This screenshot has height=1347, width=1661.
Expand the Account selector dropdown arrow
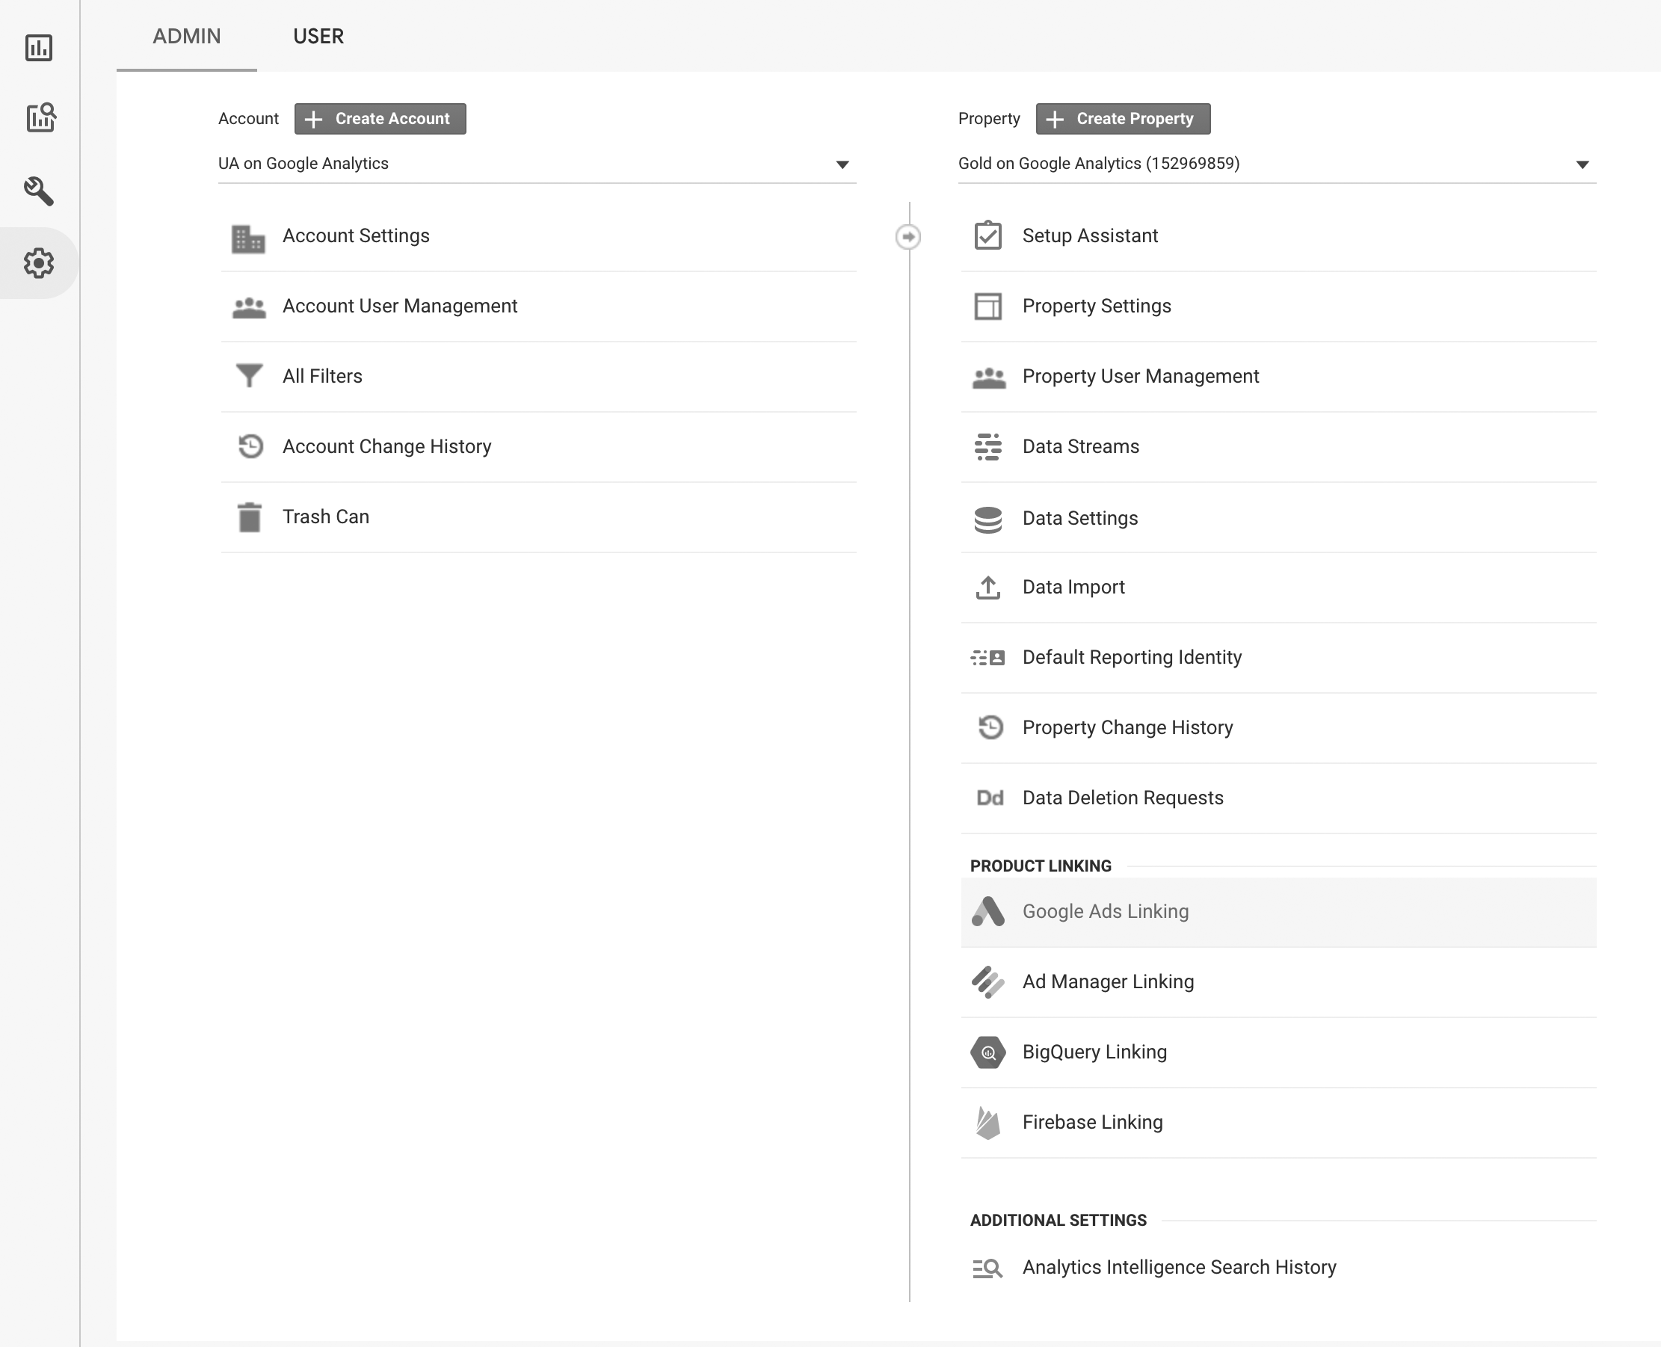click(x=842, y=164)
